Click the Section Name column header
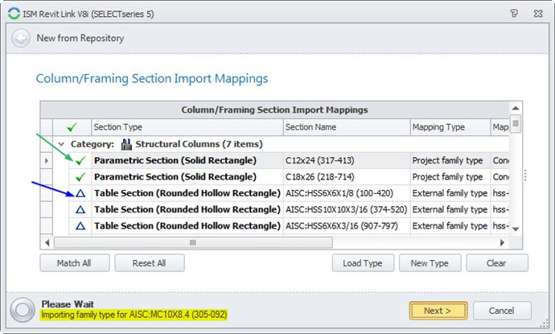The width and height of the screenshot is (555, 334). click(346, 127)
